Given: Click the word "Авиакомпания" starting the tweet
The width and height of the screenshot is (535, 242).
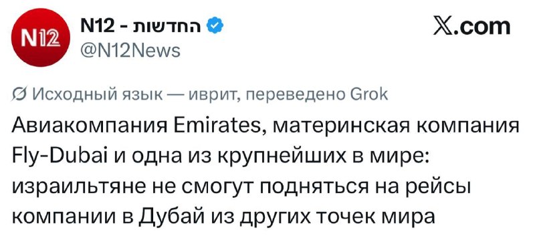Looking at the screenshot, I should [90, 127].
